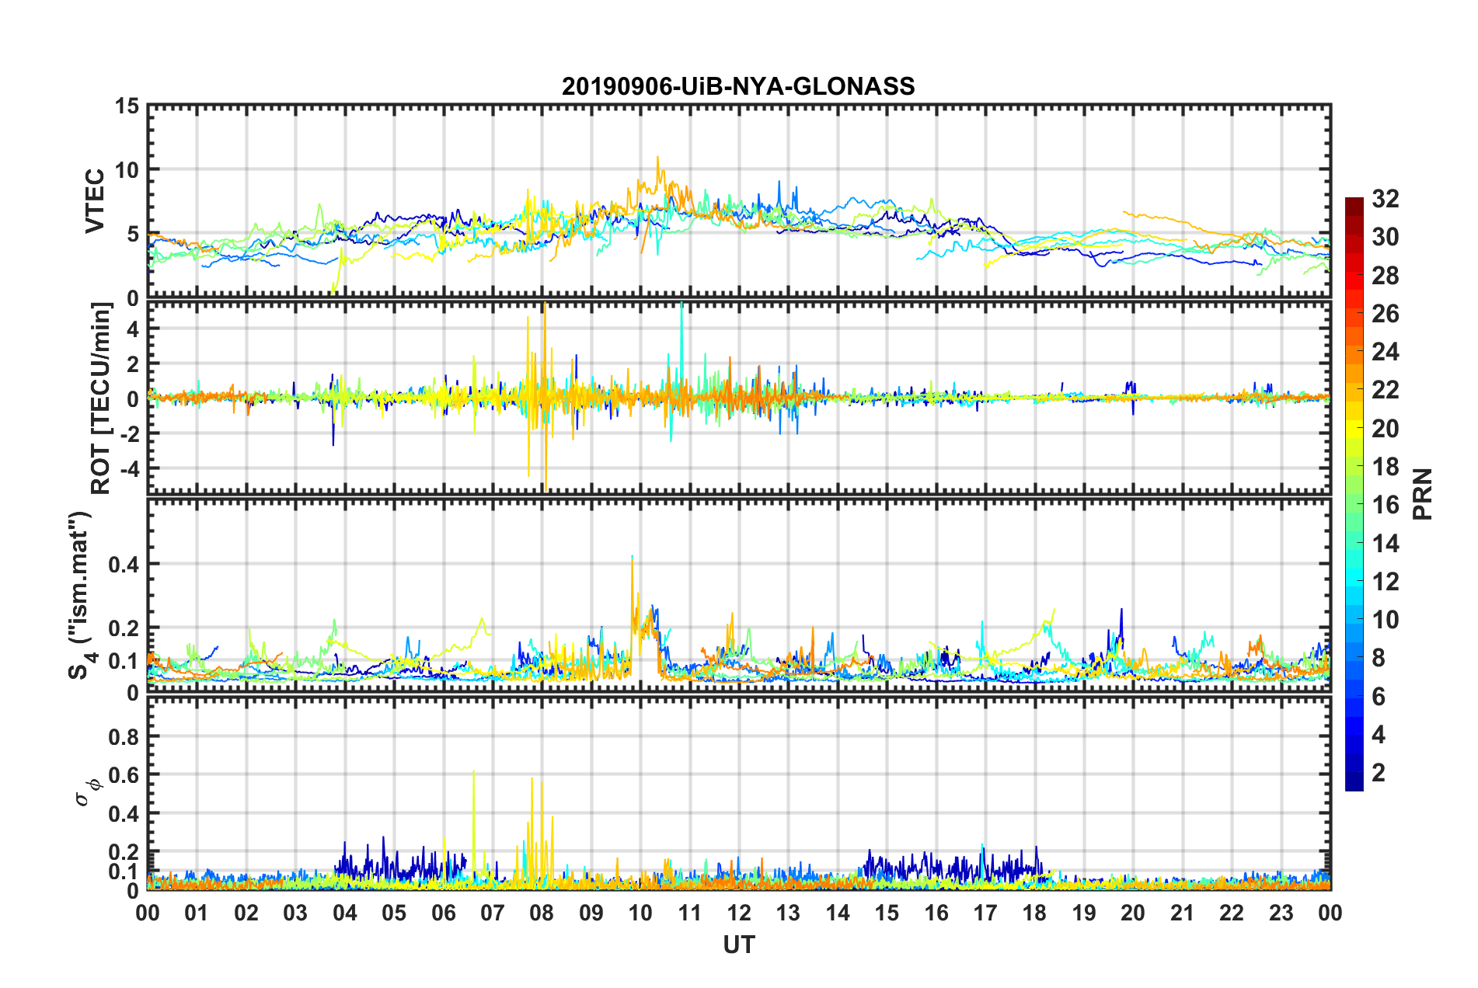The height and width of the screenshot is (988, 1478).
Task: Click the 09 hour tick on UT axis
Action: click(591, 913)
